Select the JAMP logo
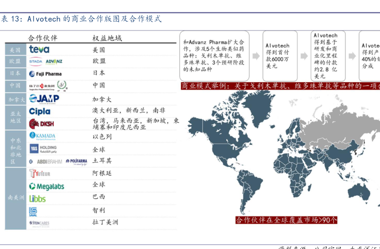This screenshot has height=249, width=380. pos(44,98)
